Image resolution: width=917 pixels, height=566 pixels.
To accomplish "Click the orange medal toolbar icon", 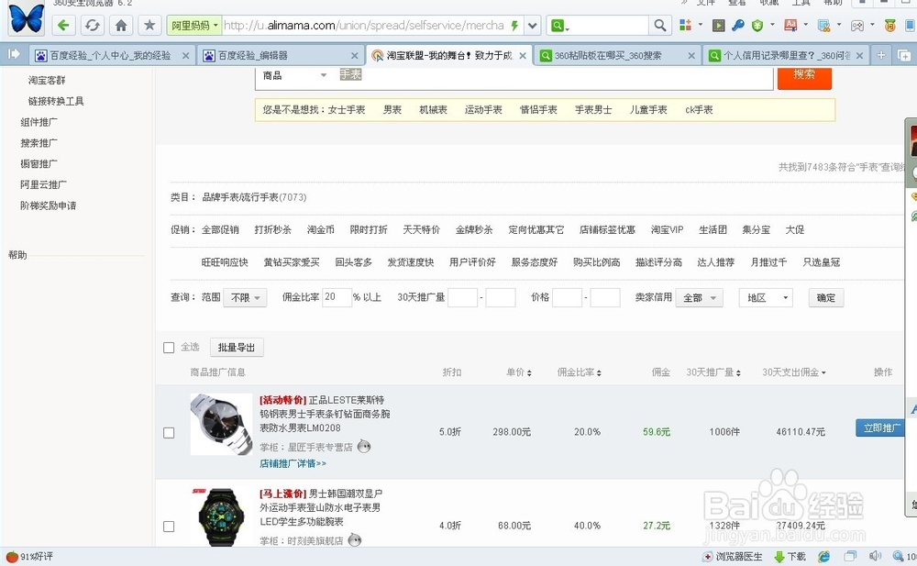I will (x=889, y=25).
